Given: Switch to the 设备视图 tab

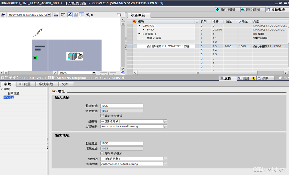Looking at the screenshot, I should pyautogui.click(x=277, y=9).
